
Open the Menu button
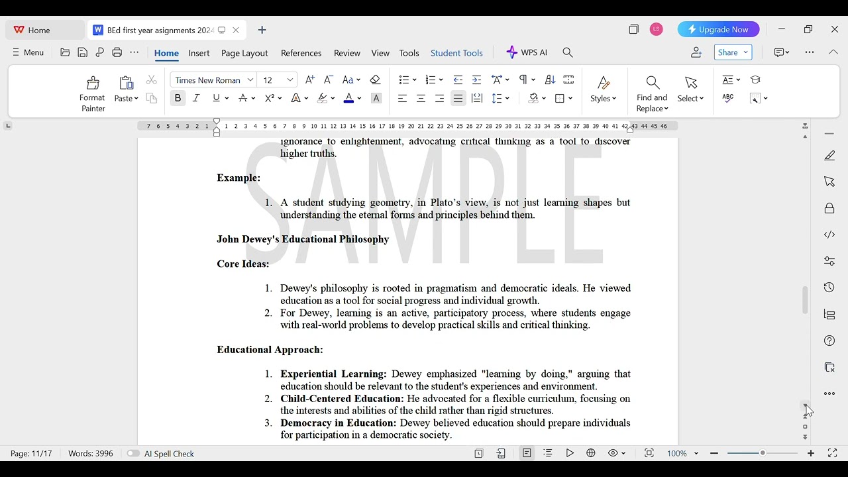[28, 52]
